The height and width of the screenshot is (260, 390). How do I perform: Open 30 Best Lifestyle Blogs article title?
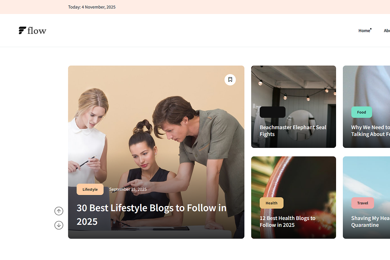tap(151, 214)
